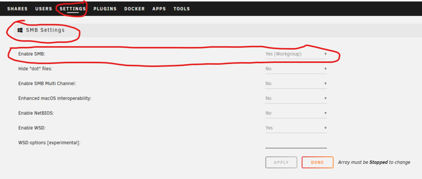422x179 pixels.
Task: Click the "Enable SMB:" label
Action: (x=32, y=54)
